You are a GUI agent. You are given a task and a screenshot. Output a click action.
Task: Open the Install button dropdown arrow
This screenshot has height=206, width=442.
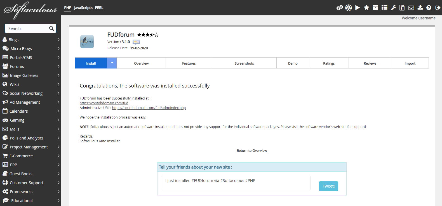(112, 63)
